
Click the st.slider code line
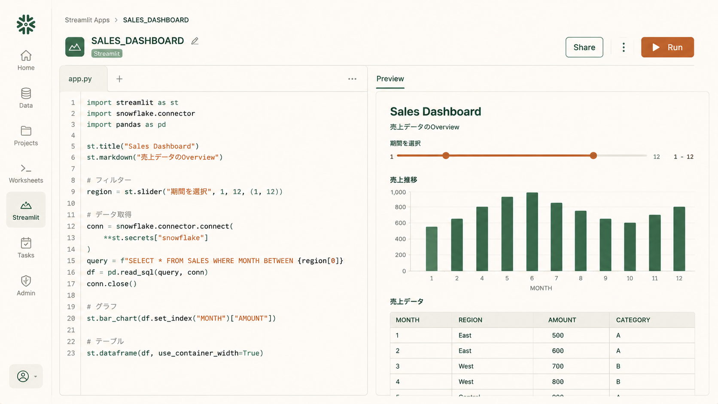(185, 192)
